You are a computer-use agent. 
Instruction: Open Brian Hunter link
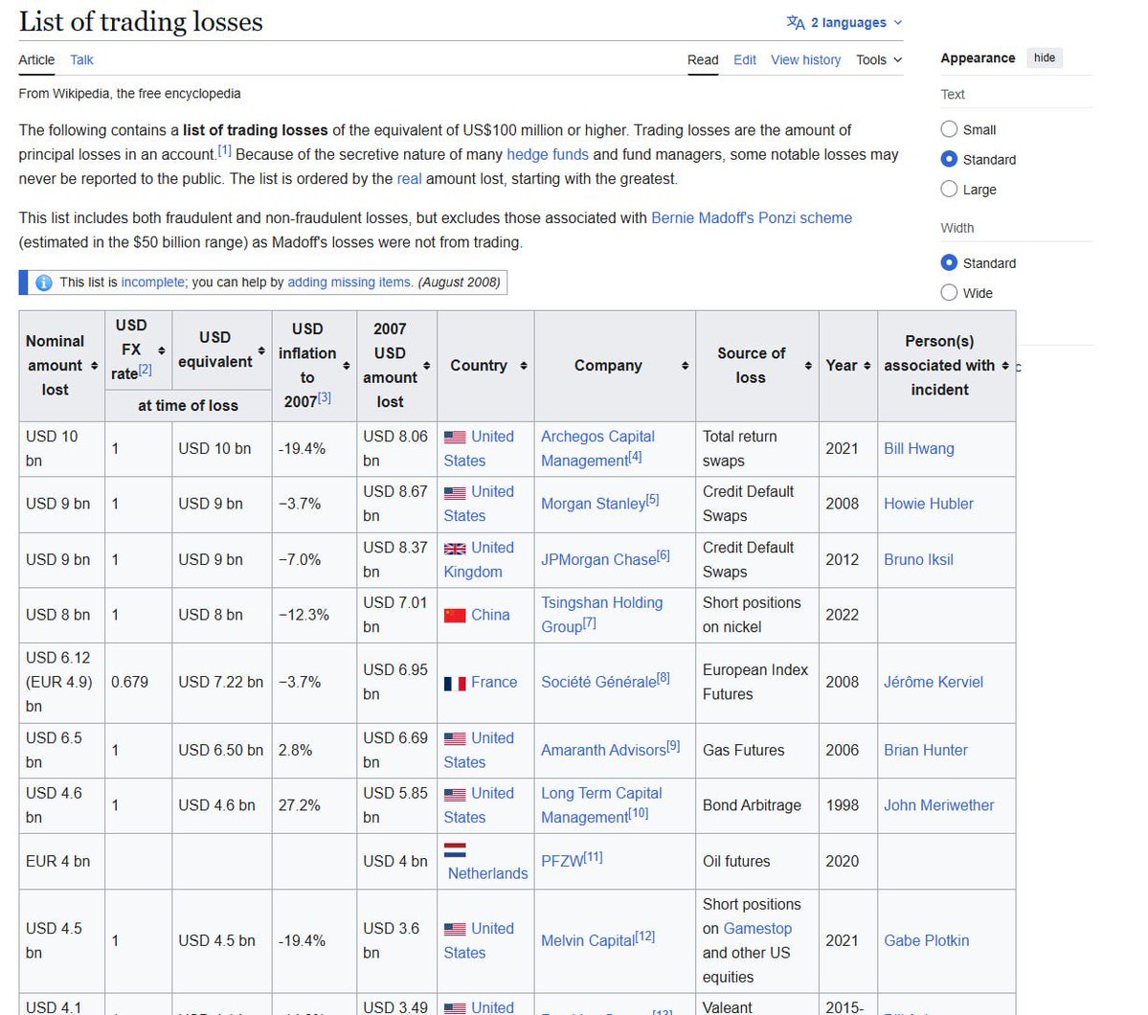pyautogui.click(x=926, y=750)
